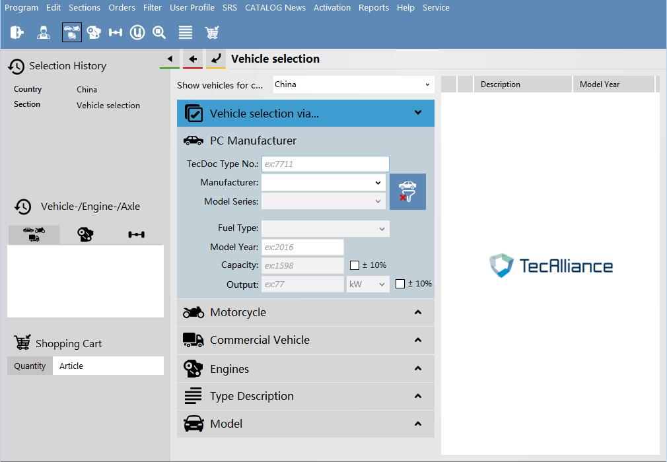667x462 pixels.
Task: Open the Manufacturer dropdown
Action: click(x=324, y=183)
